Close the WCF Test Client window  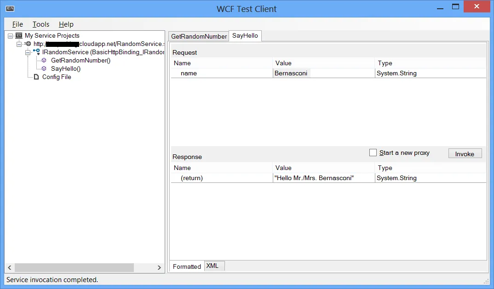click(477, 6)
